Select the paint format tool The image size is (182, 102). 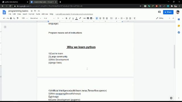tap(18, 18)
